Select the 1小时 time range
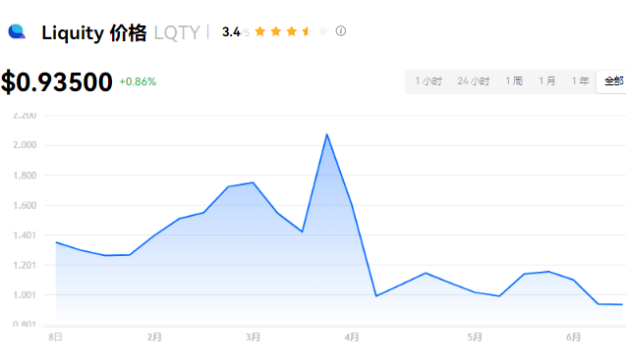This screenshot has height=361, width=626. pyautogui.click(x=428, y=81)
